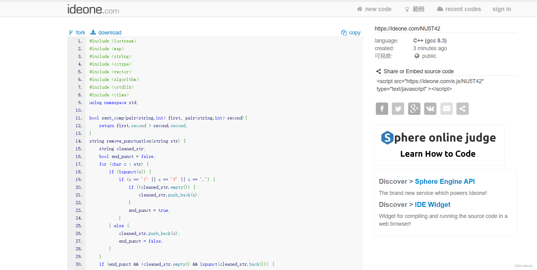Screen dimensions: 537x270
Task: Click the Share or Embed source code heading
Action: [x=419, y=71]
